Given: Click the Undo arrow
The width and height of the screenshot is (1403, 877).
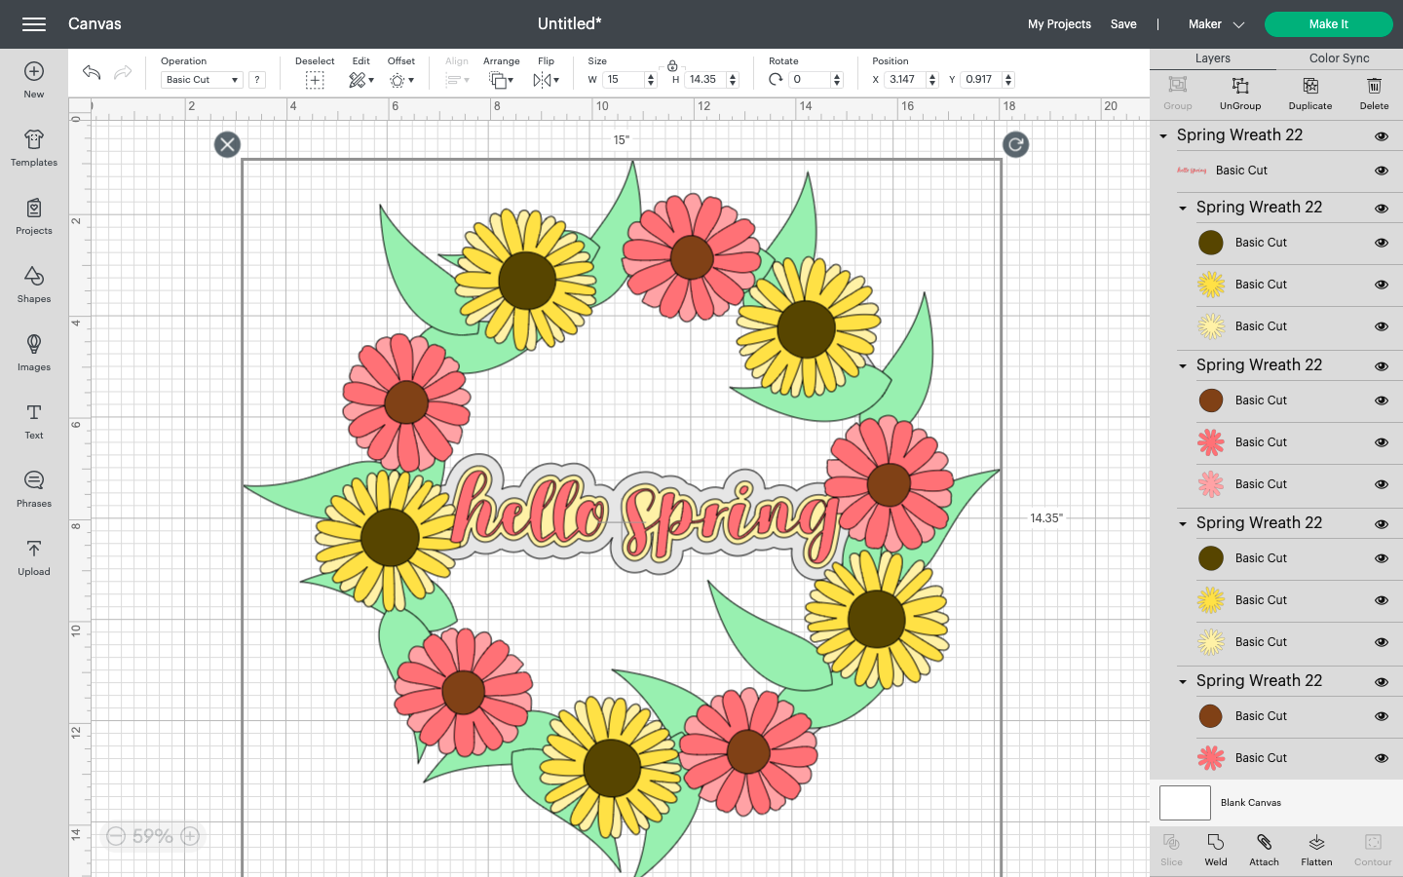Looking at the screenshot, I should point(90,70).
